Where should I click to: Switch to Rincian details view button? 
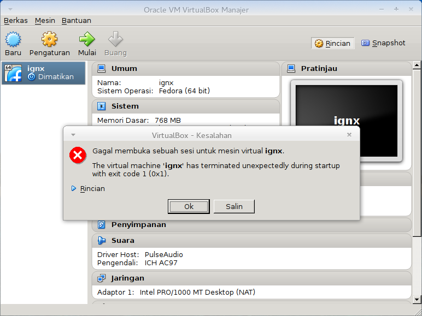click(333, 43)
